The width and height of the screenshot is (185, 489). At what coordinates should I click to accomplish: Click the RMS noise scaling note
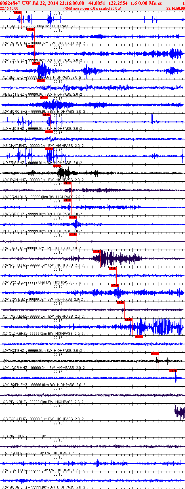click(93, 9)
